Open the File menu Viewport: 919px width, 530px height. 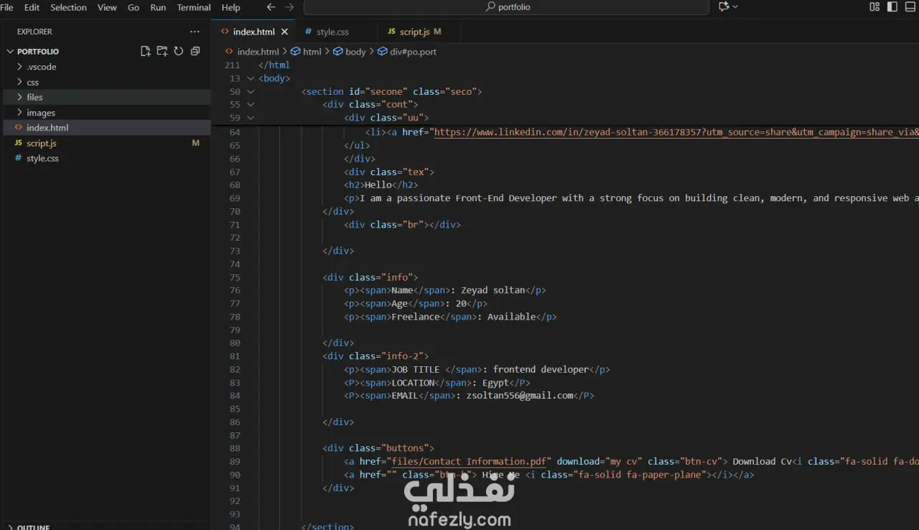coord(7,7)
